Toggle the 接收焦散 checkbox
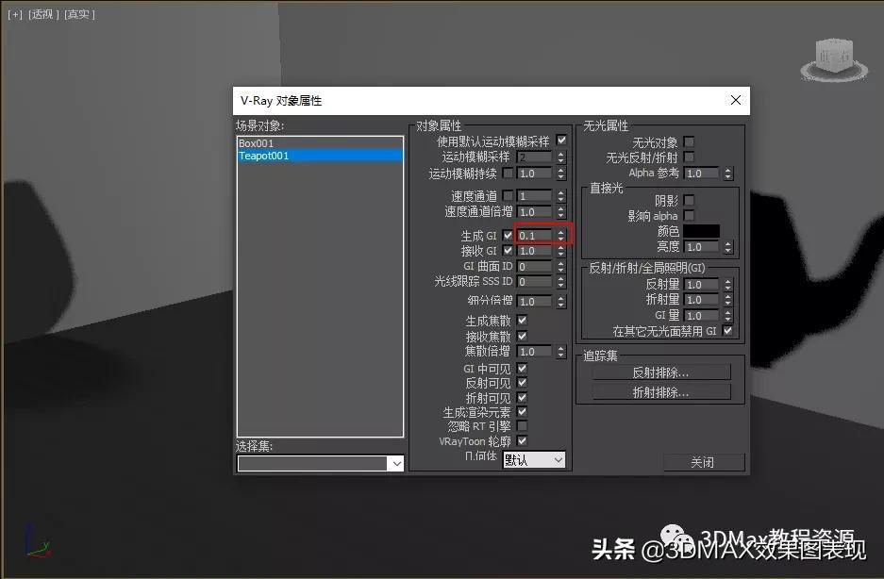This screenshot has width=884, height=579. [x=522, y=336]
